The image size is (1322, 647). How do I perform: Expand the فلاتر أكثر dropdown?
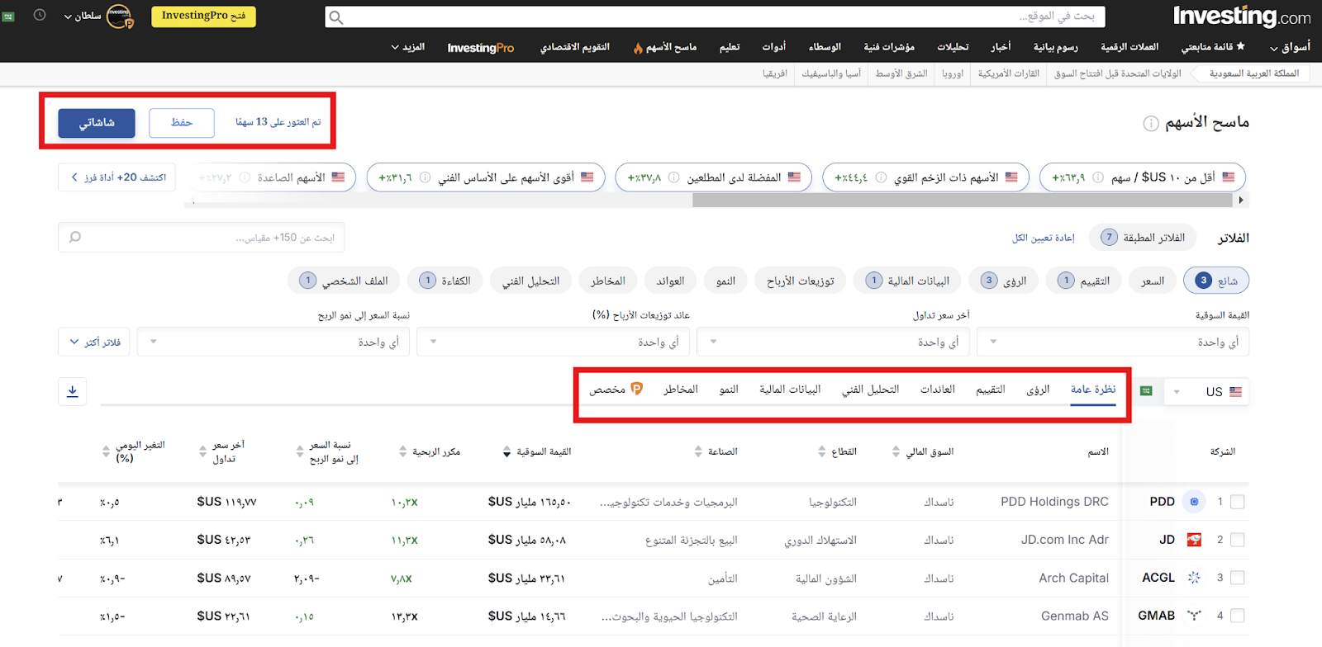pyautogui.click(x=94, y=342)
